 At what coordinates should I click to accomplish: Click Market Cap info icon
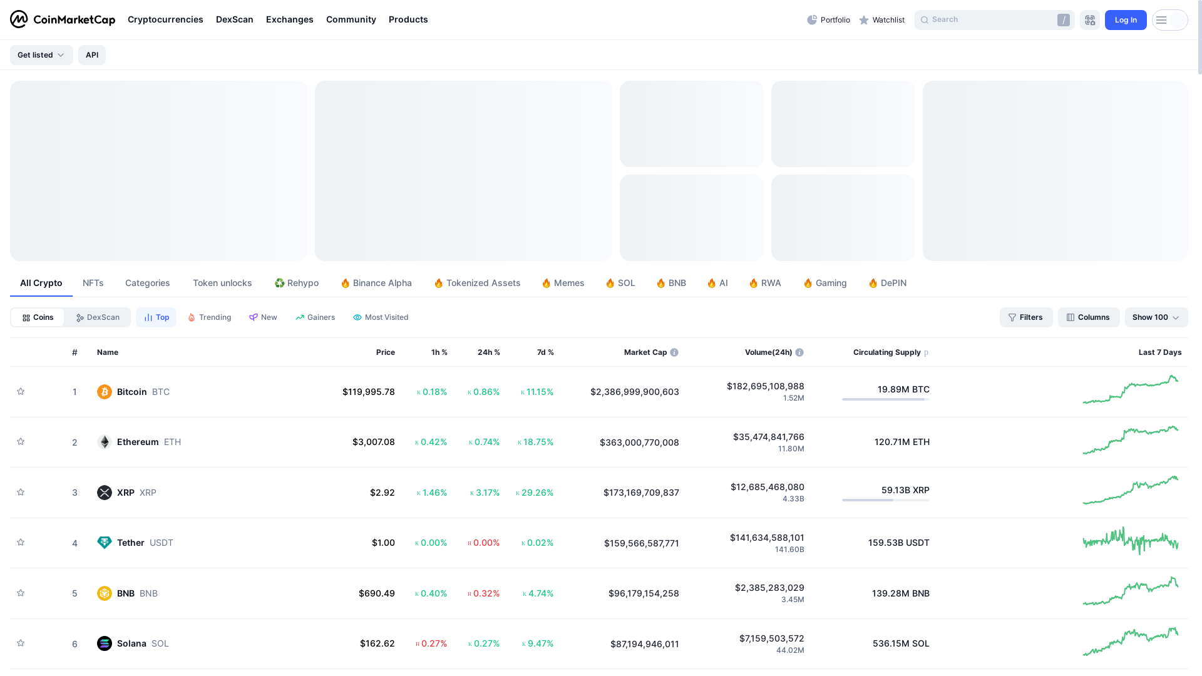(x=674, y=352)
